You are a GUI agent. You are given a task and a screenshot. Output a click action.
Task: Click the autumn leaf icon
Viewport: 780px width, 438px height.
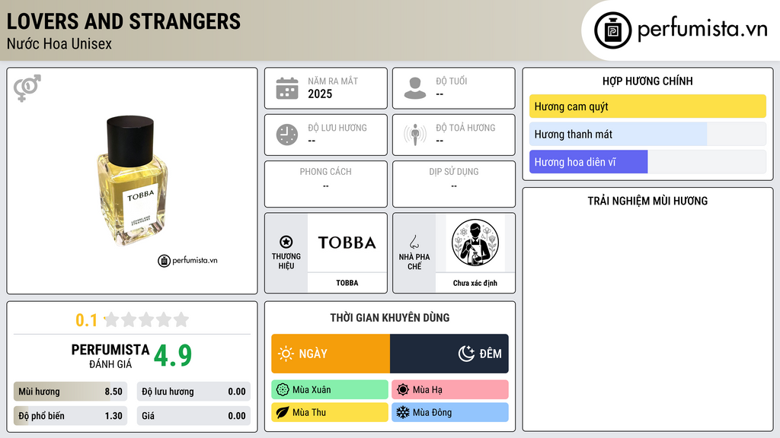point(283,412)
